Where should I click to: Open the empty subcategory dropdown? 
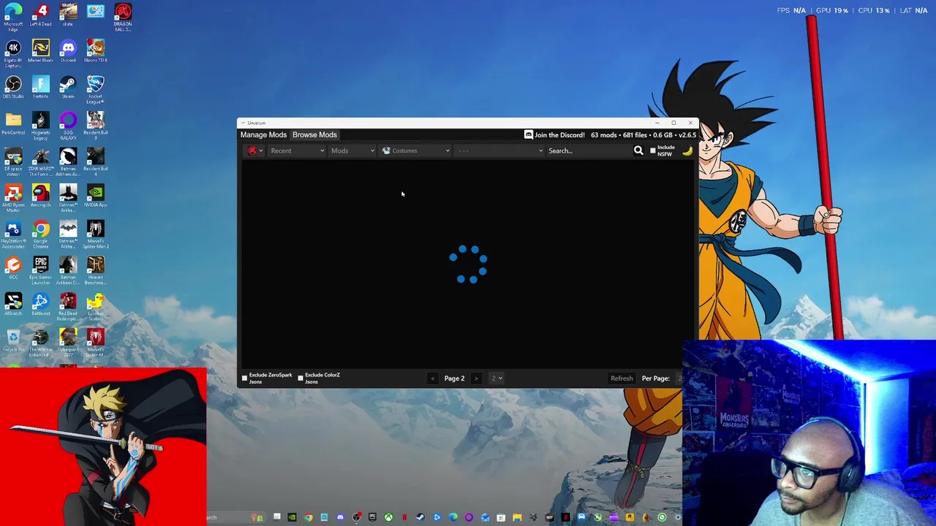[x=500, y=150]
